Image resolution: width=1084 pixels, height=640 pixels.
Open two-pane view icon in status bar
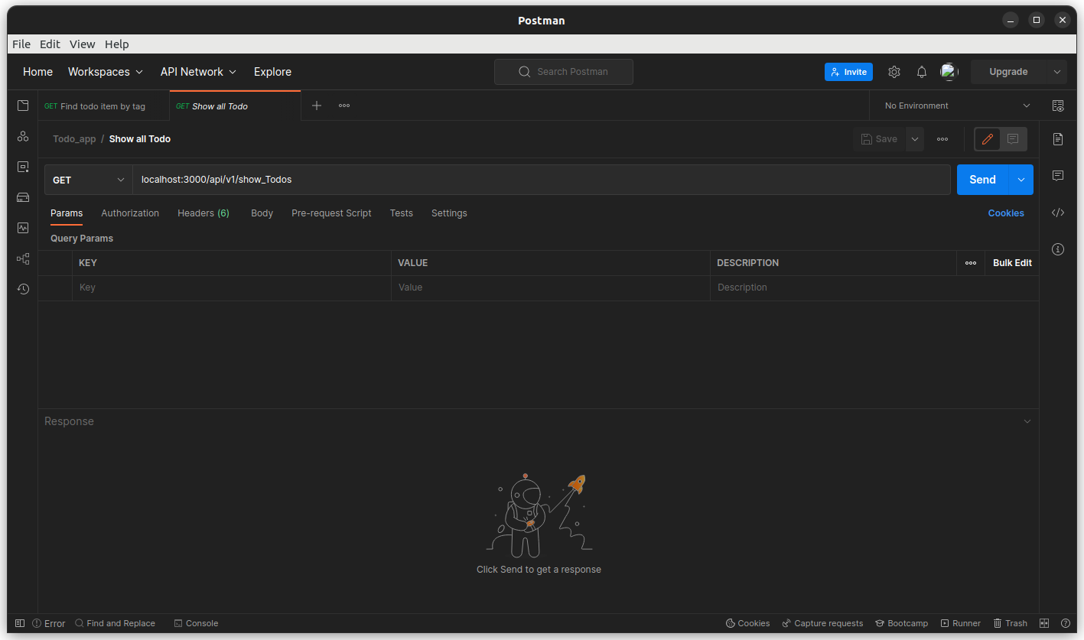1044,623
